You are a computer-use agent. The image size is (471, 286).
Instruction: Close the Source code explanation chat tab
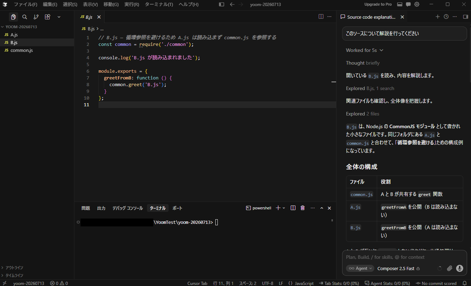[x=402, y=17]
